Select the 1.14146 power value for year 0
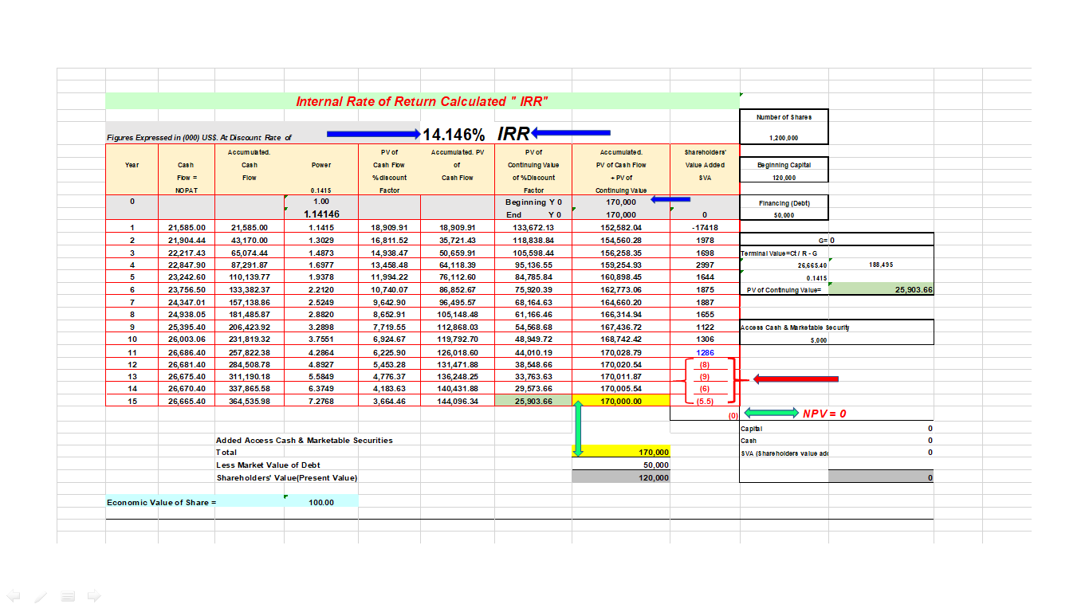 [x=321, y=214]
